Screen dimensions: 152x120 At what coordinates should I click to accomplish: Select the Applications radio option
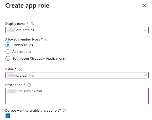click(8, 52)
